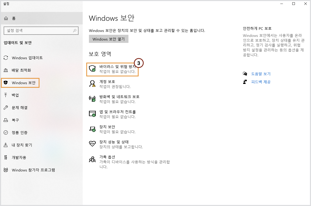Click the 가족 옵션 people icon
Viewport: 311px width, 206px height.
pos(92,159)
